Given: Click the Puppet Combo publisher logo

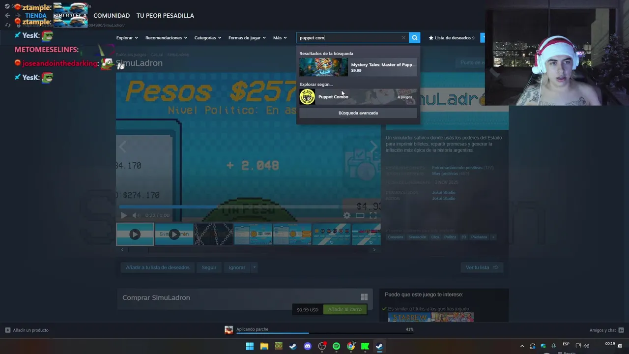Looking at the screenshot, I should click(307, 97).
